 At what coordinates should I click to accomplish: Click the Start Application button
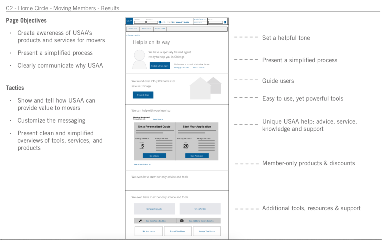(197, 156)
